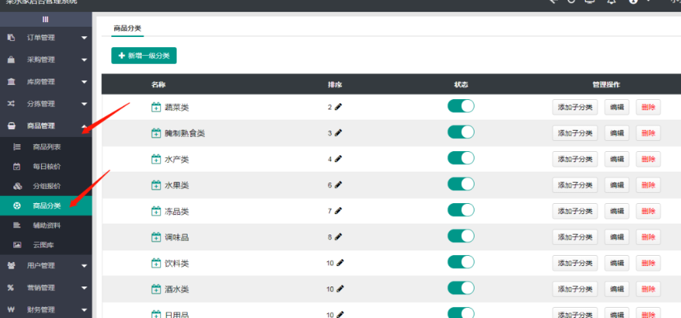
Task: Expand the 营销管理 menu arrow
Action: pyautogui.click(x=84, y=288)
